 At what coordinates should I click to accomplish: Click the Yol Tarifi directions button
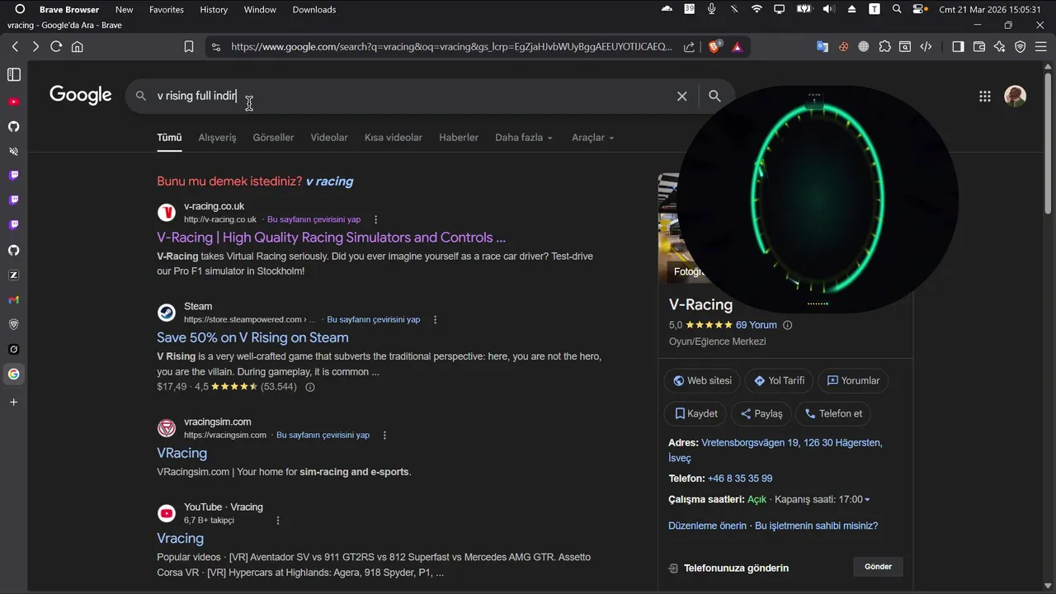click(x=779, y=380)
